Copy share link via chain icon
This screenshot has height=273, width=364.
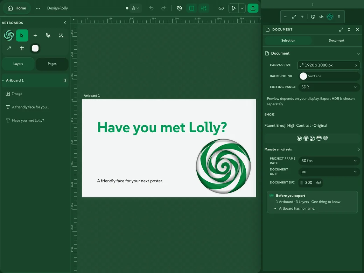pos(221,8)
